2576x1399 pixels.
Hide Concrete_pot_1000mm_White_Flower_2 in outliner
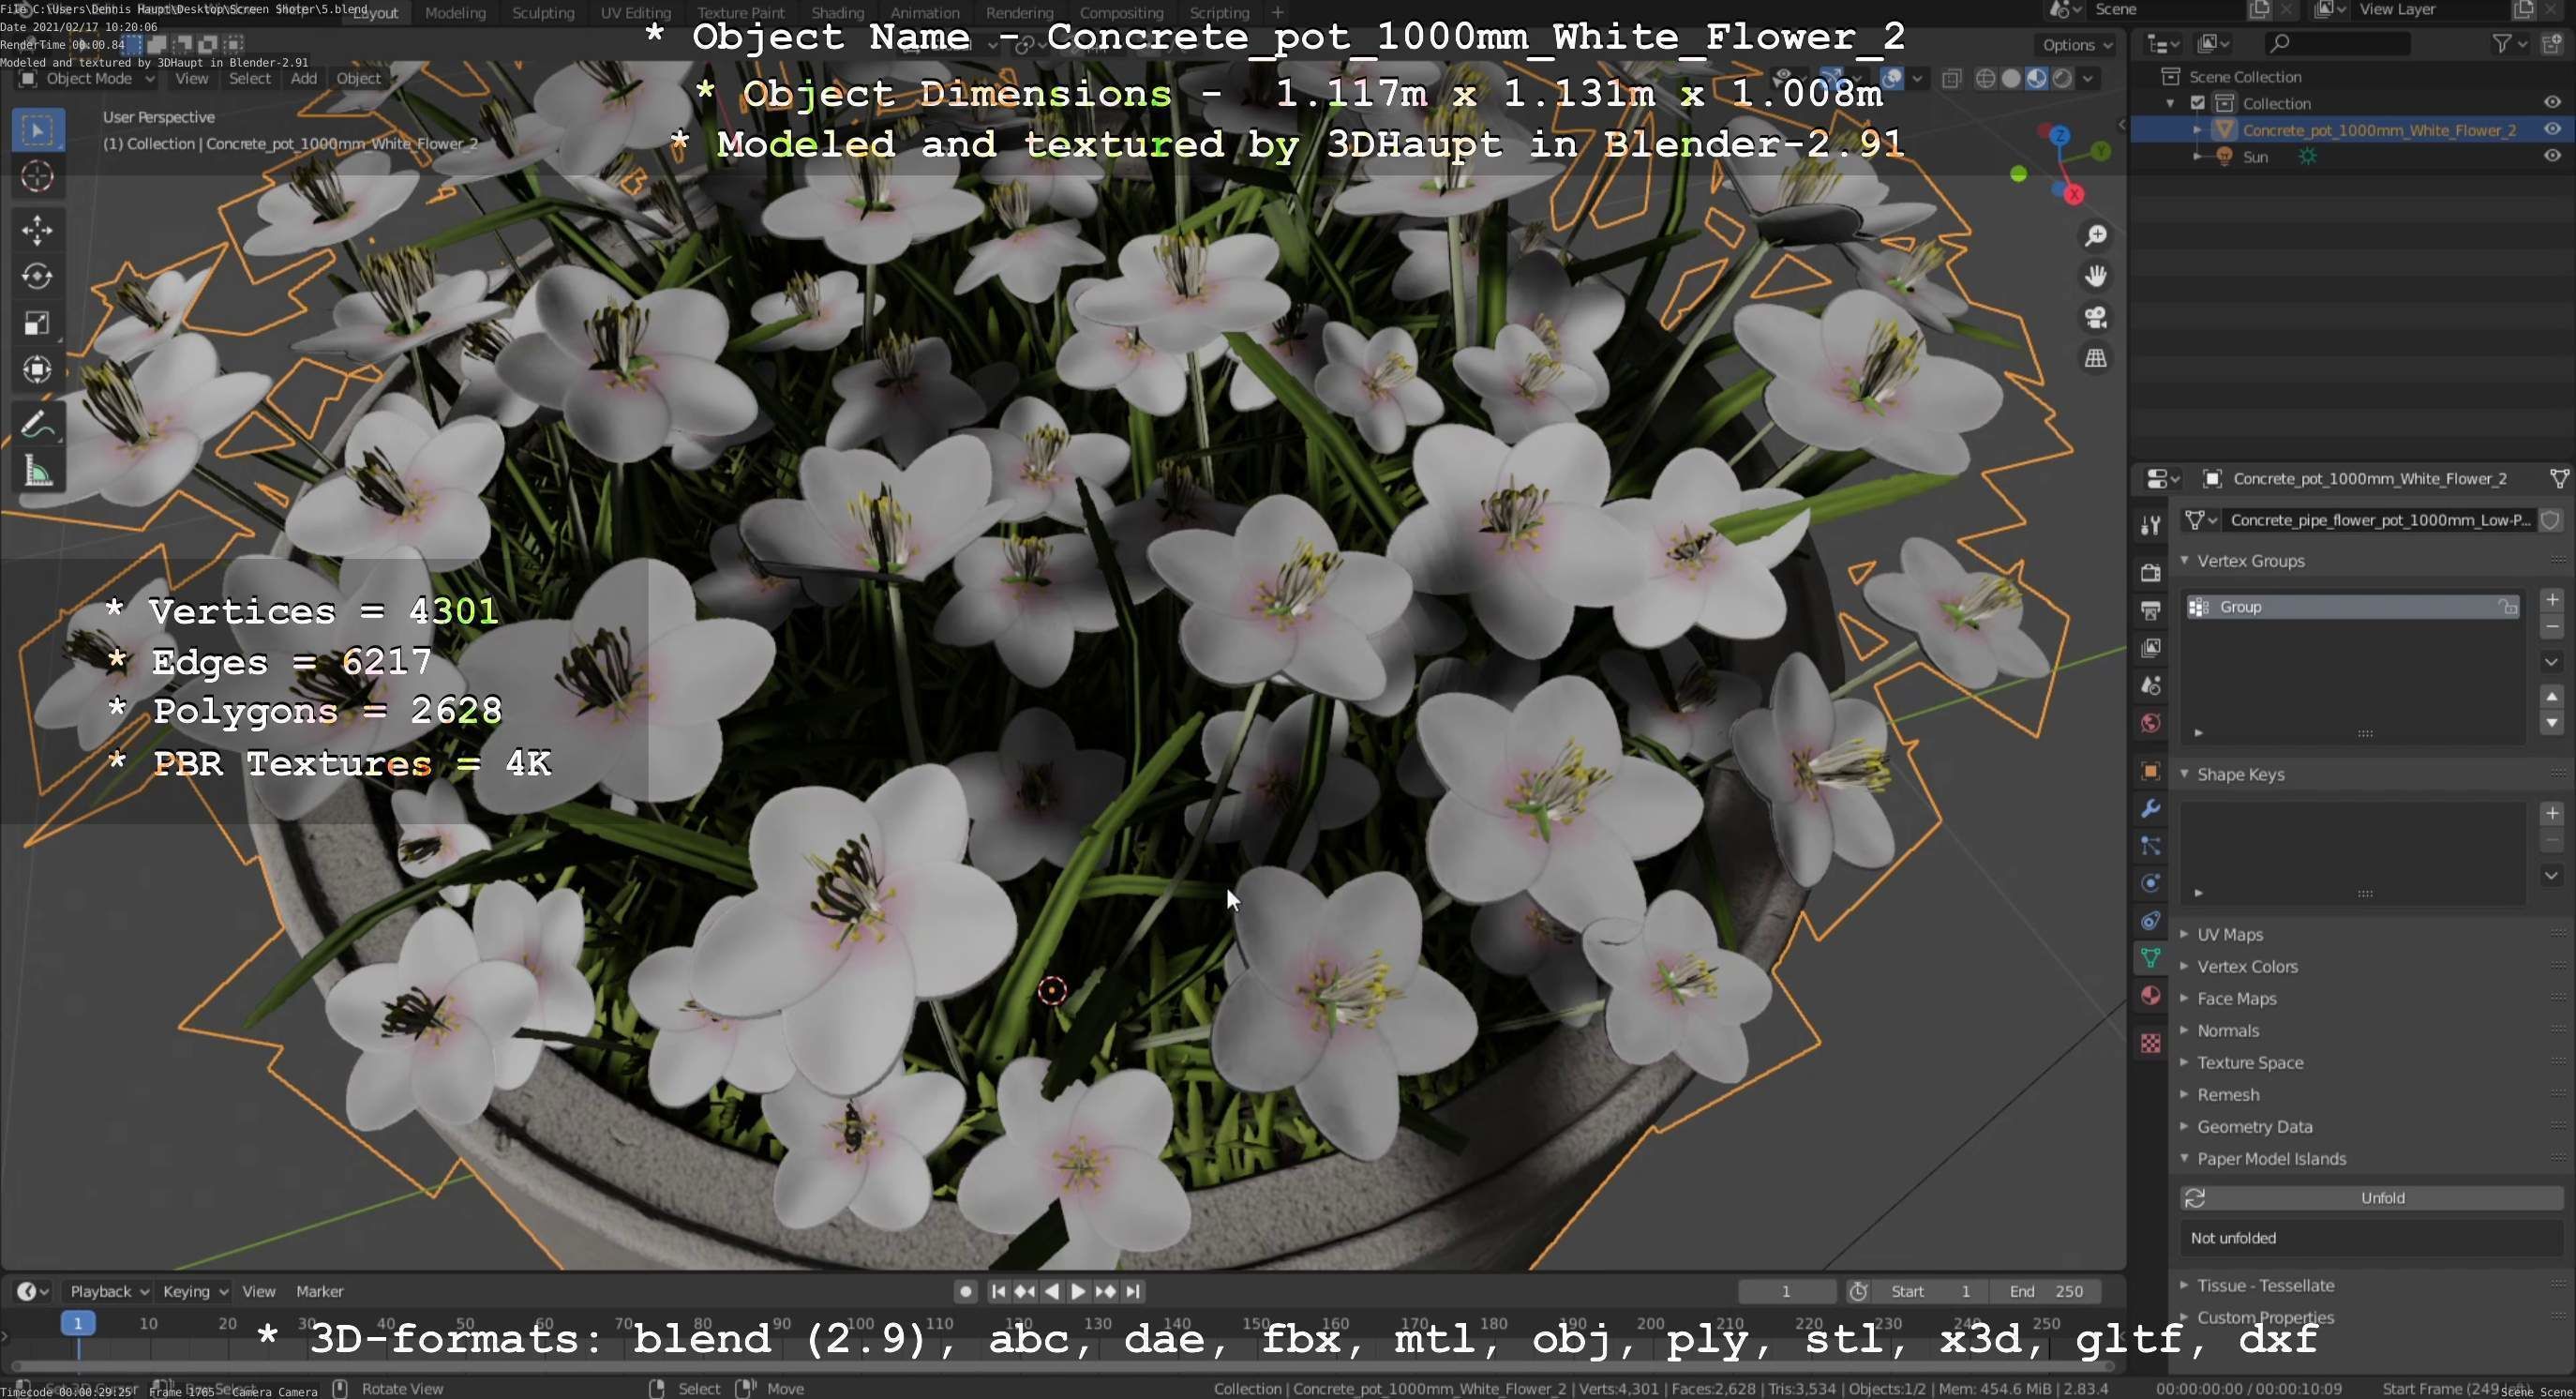2551,130
